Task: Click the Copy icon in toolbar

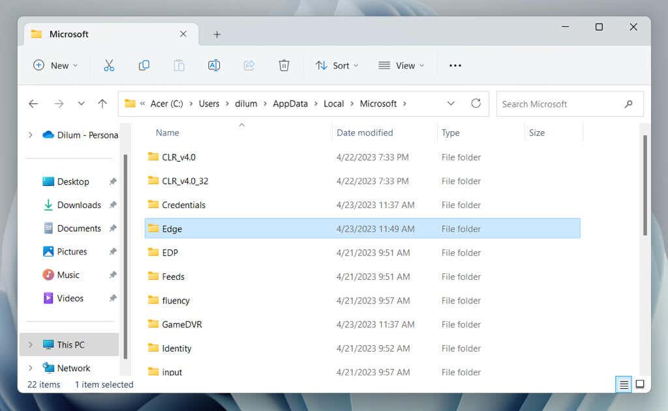Action: point(144,65)
